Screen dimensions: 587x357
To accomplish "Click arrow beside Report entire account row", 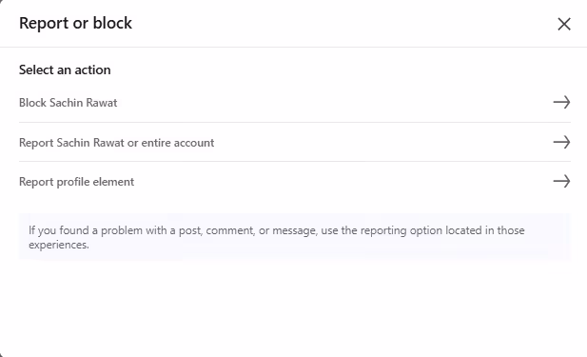I will pos(561,143).
